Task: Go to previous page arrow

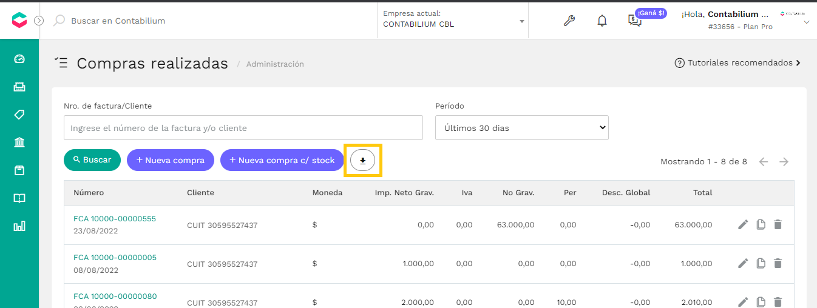Action: (x=764, y=162)
